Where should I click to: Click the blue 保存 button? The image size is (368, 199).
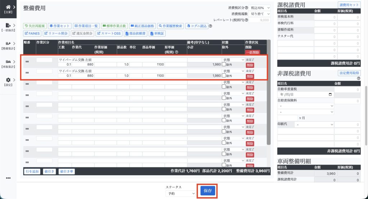(208, 191)
